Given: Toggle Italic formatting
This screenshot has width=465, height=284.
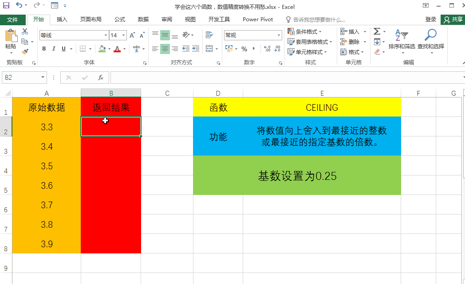Looking at the screenshot, I should 54,49.
